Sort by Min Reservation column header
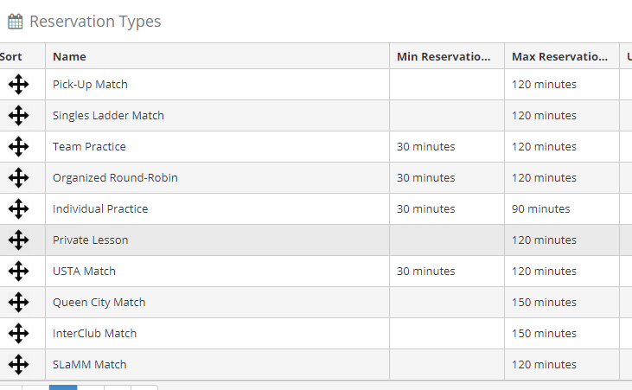The image size is (632, 390). (444, 56)
